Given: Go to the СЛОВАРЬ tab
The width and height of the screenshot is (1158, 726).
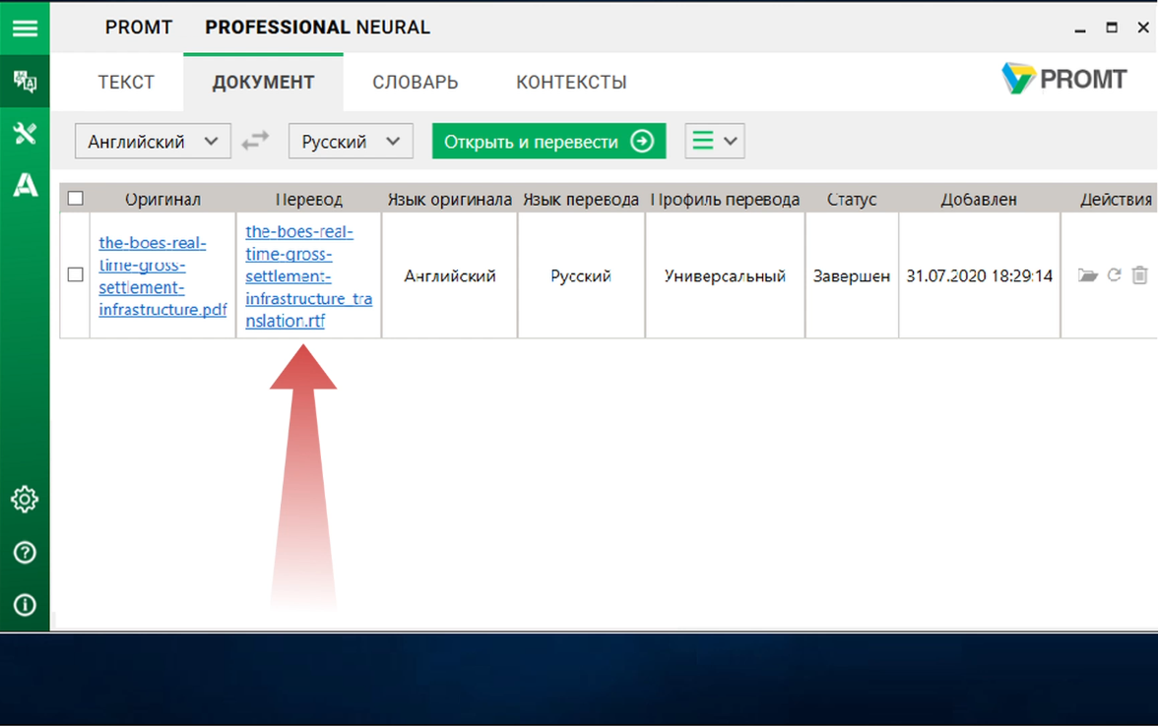Looking at the screenshot, I should tap(416, 82).
